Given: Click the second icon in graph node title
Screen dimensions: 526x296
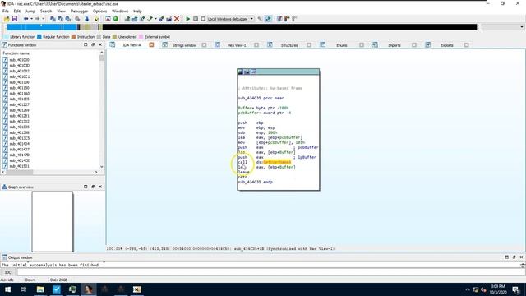Looking at the screenshot, I should [x=247, y=72].
